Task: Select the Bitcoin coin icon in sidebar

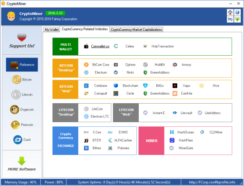Action: (x=17, y=80)
